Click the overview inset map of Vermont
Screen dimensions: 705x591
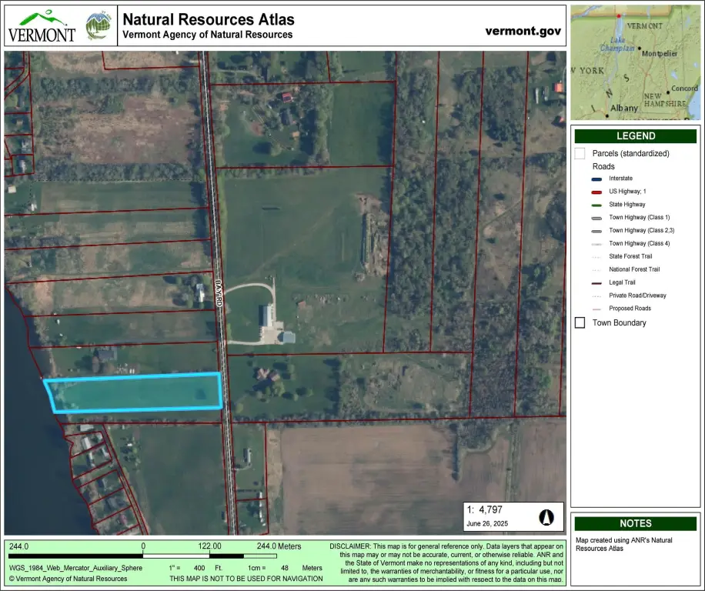(x=635, y=62)
